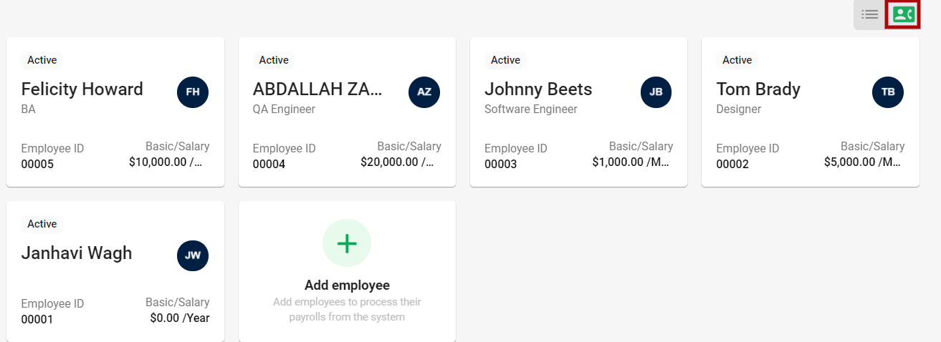Image resolution: width=941 pixels, height=342 pixels.
Task: Open Felicity Howard's employee name
Action: pos(82,89)
